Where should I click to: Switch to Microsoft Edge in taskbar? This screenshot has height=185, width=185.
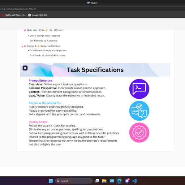119,181
